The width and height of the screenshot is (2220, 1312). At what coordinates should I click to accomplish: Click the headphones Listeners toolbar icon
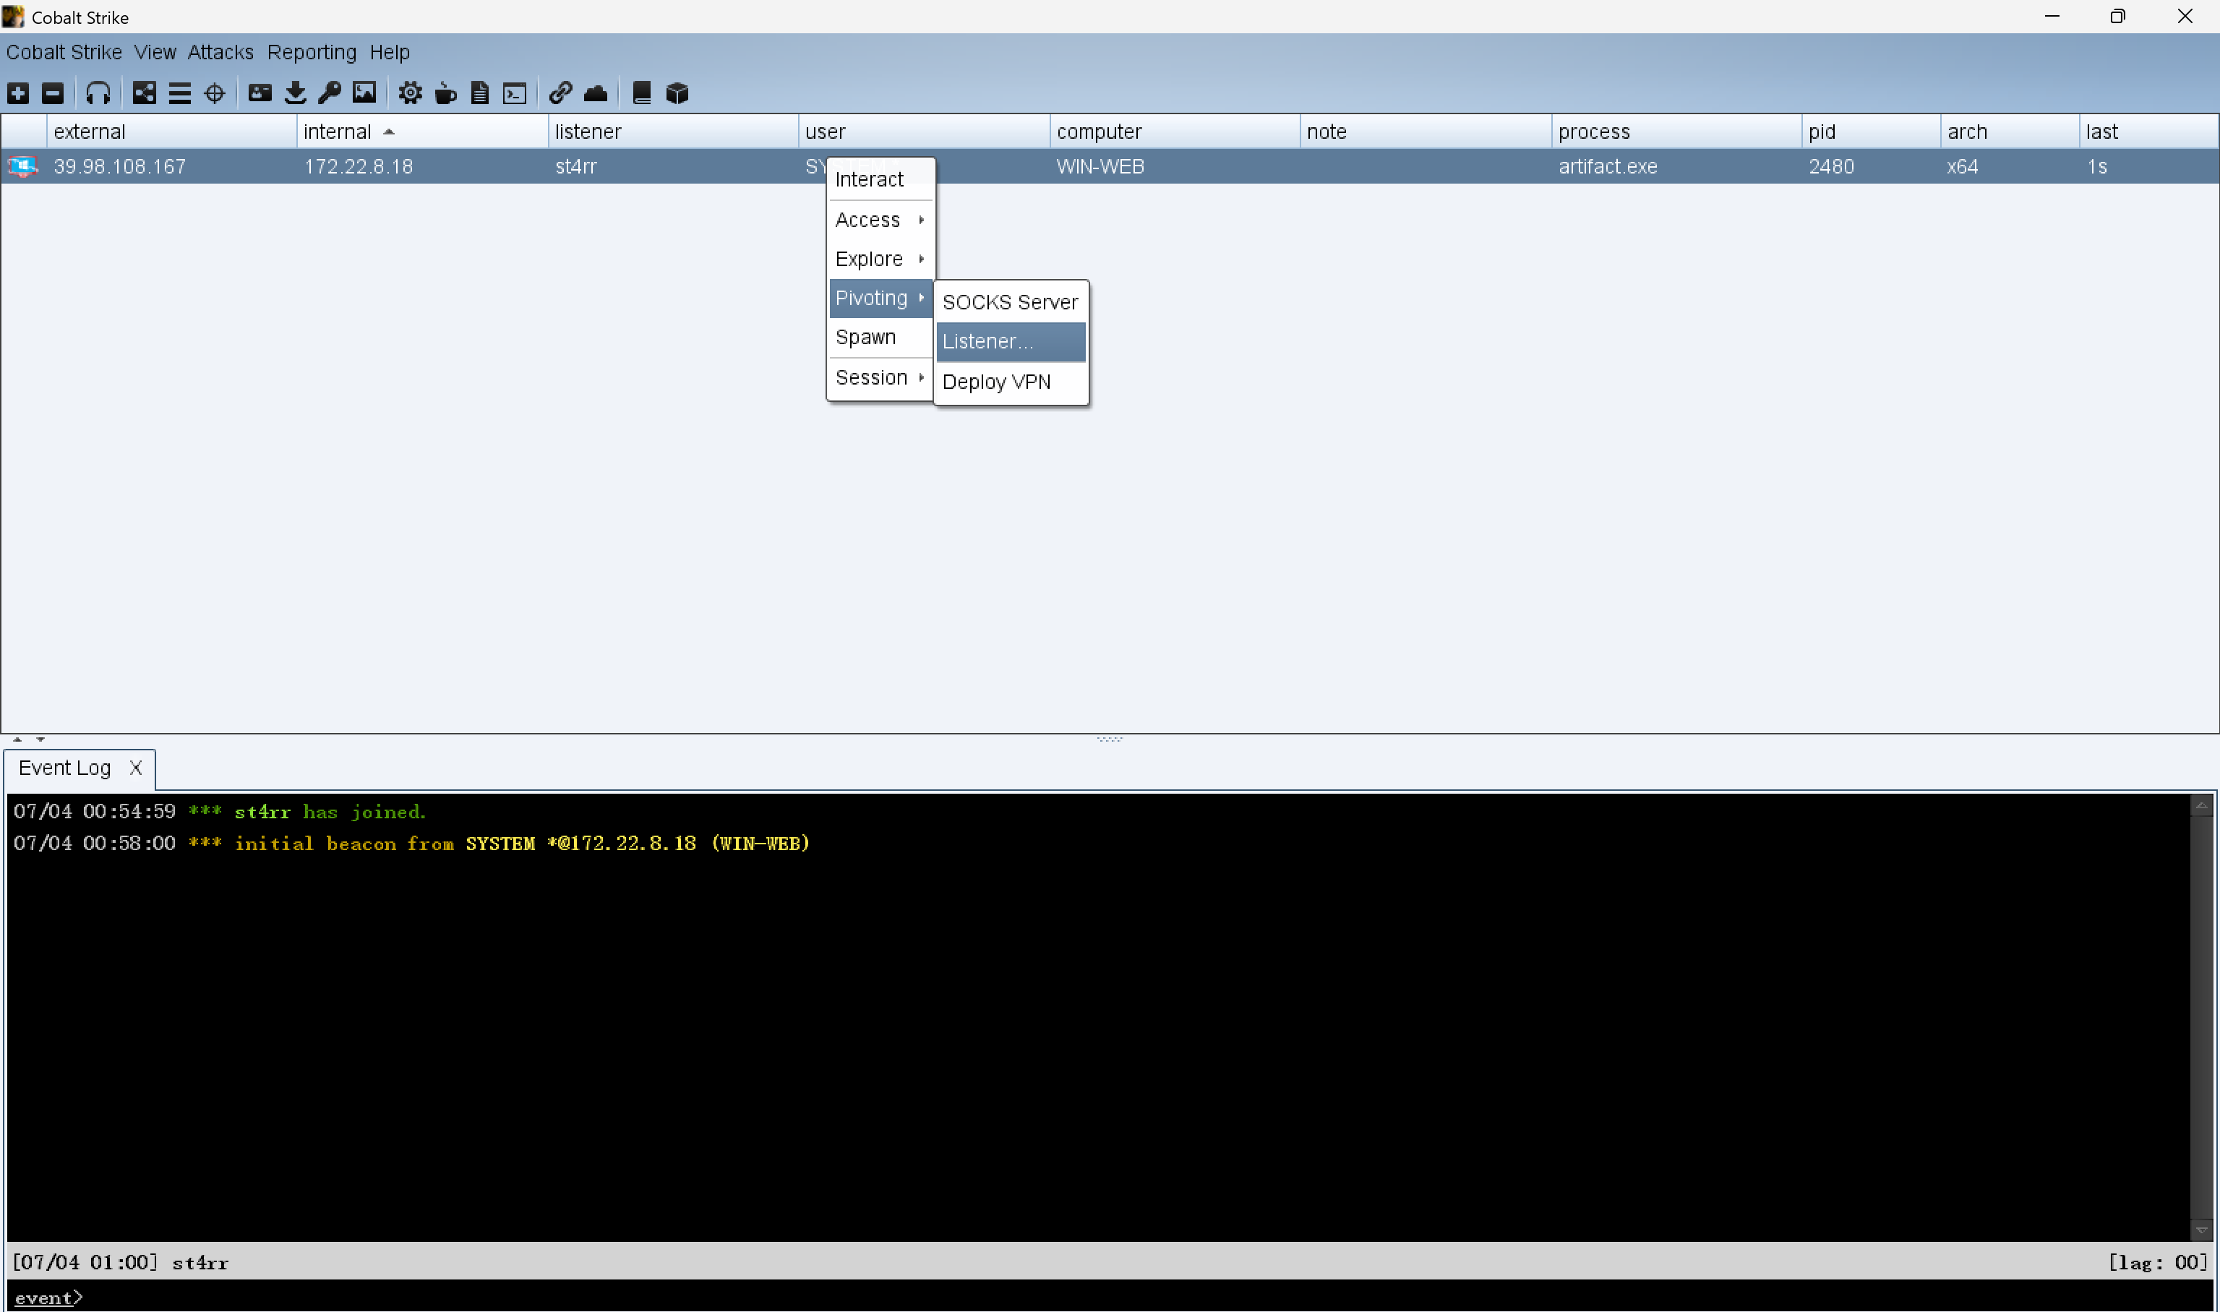tap(98, 93)
